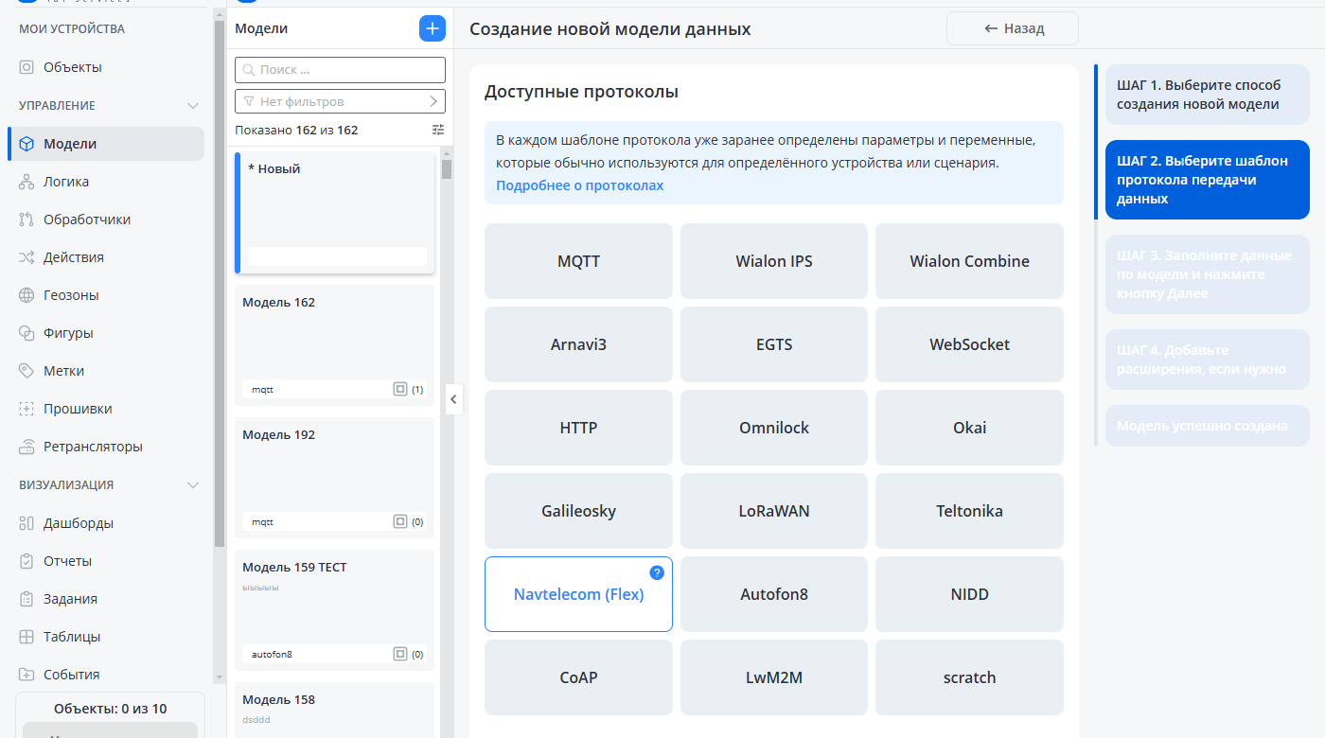Select the Arnavi3 protocol

coord(578,344)
